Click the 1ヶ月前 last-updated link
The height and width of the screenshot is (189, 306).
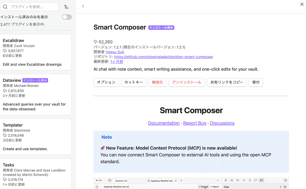pos(117,61)
